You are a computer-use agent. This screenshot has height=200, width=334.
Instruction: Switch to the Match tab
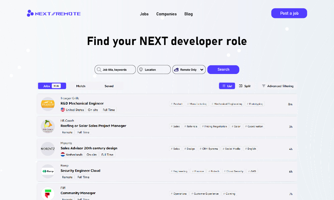click(80, 86)
